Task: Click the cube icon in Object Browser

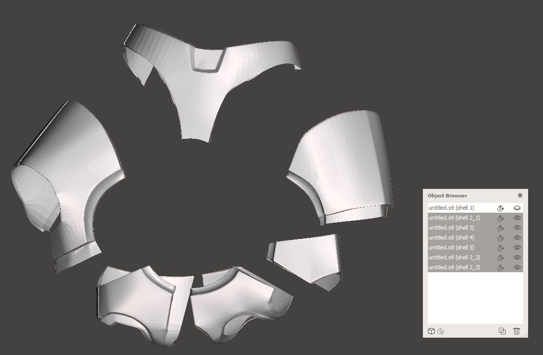Action: pyautogui.click(x=431, y=331)
